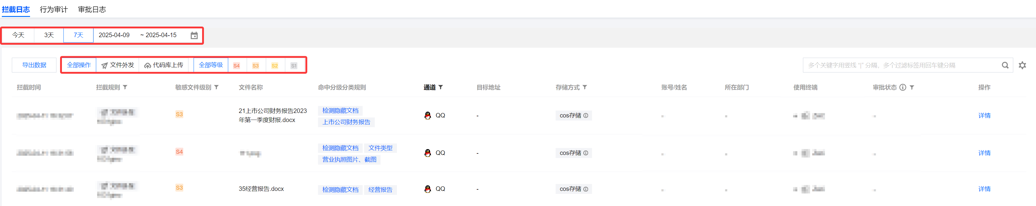This screenshot has height=206, width=1036.
Task: Click the info icon next to 审批状态
Action: pos(903,87)
